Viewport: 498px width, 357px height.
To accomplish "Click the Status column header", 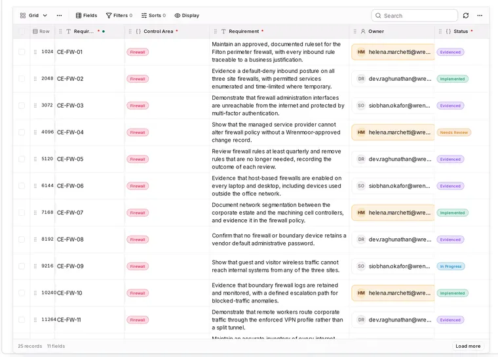I will point(461,31).
